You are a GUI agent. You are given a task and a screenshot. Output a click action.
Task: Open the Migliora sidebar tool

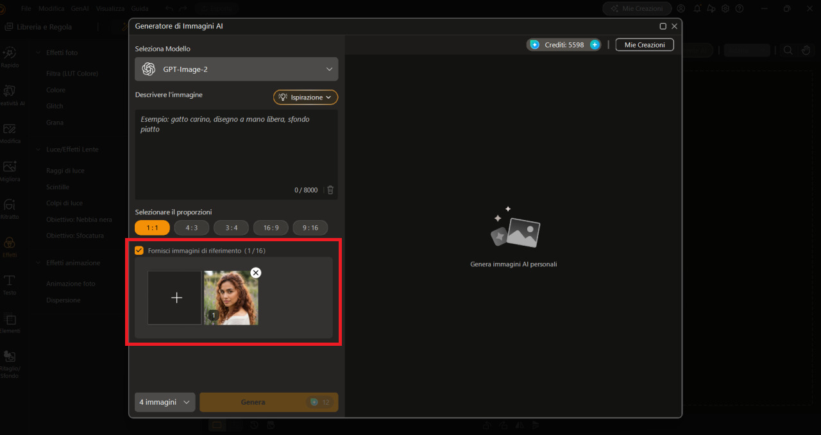point(10,171)
